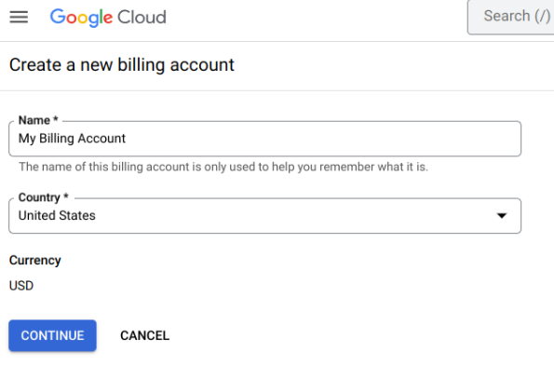Click the Name field label
The height and width of the screenshot is (365, 554).
pos(34,120)
